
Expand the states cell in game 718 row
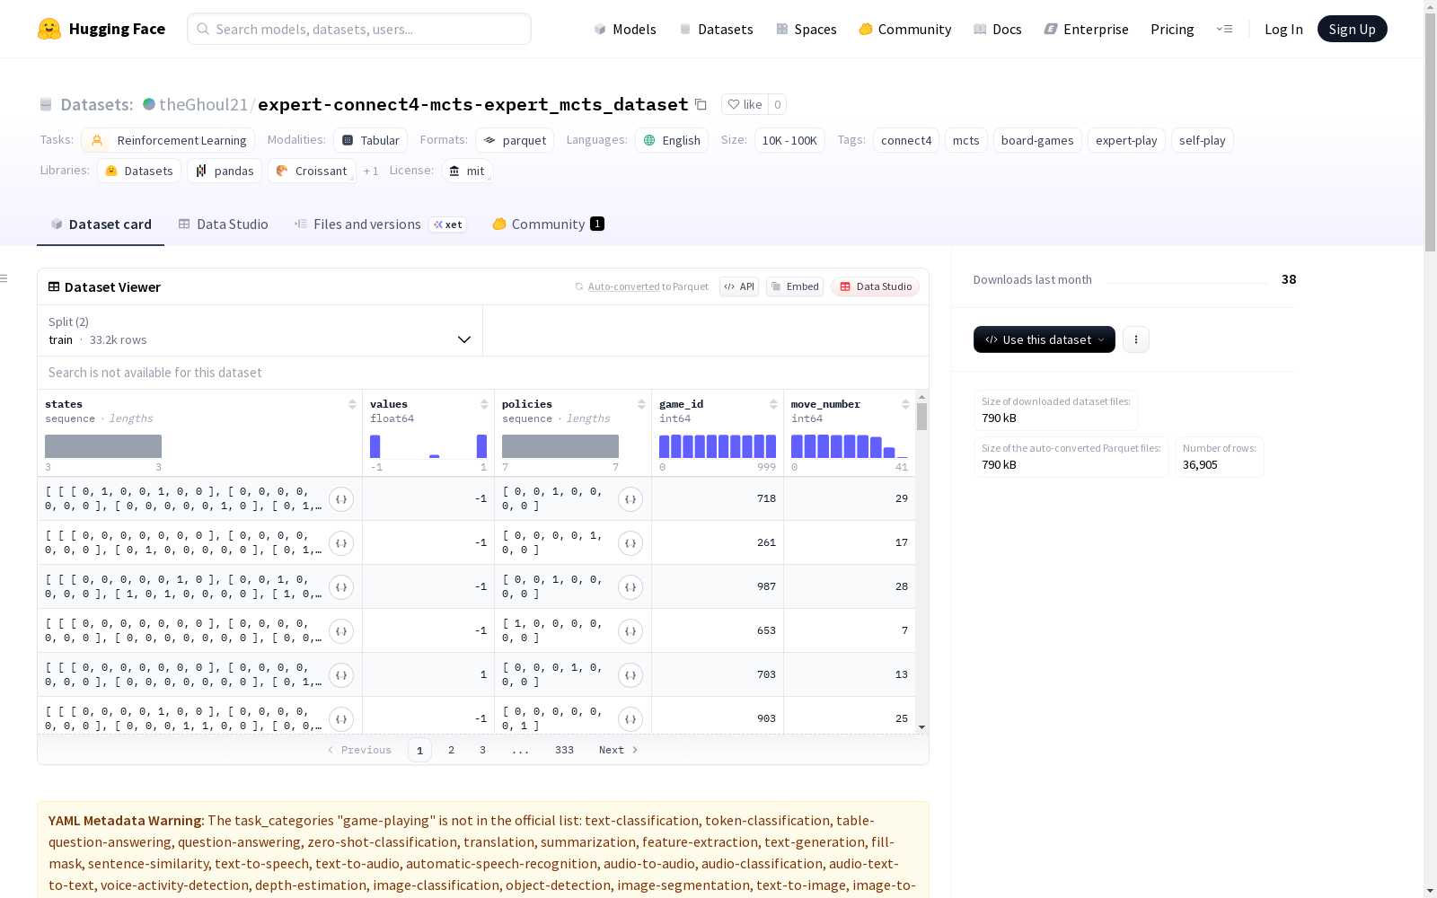(341, 499)
